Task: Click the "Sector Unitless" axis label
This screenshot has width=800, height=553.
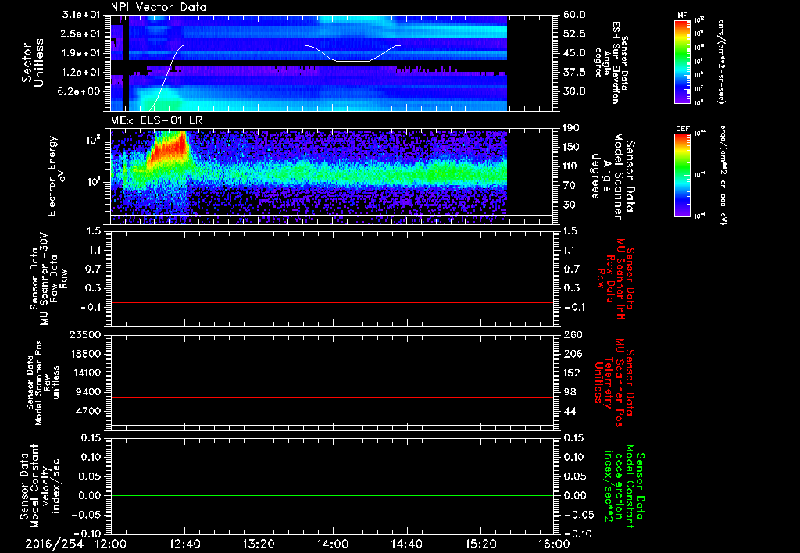Action: (x=33, y=62)
